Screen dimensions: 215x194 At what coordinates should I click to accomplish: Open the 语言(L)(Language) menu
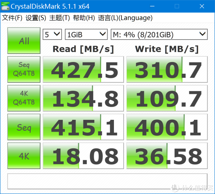125,18
